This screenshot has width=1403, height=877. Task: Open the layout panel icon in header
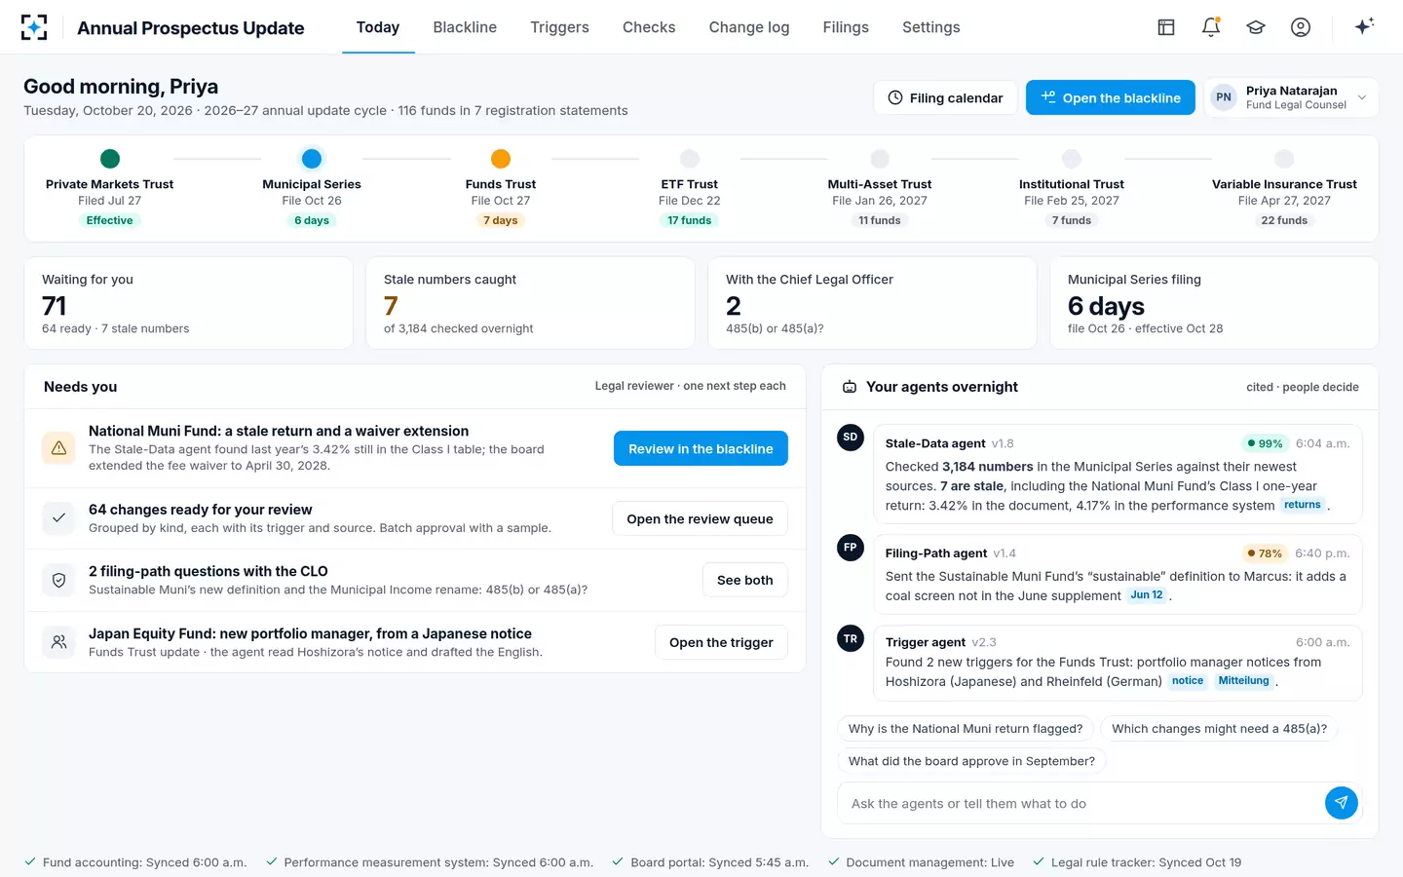1166,27
